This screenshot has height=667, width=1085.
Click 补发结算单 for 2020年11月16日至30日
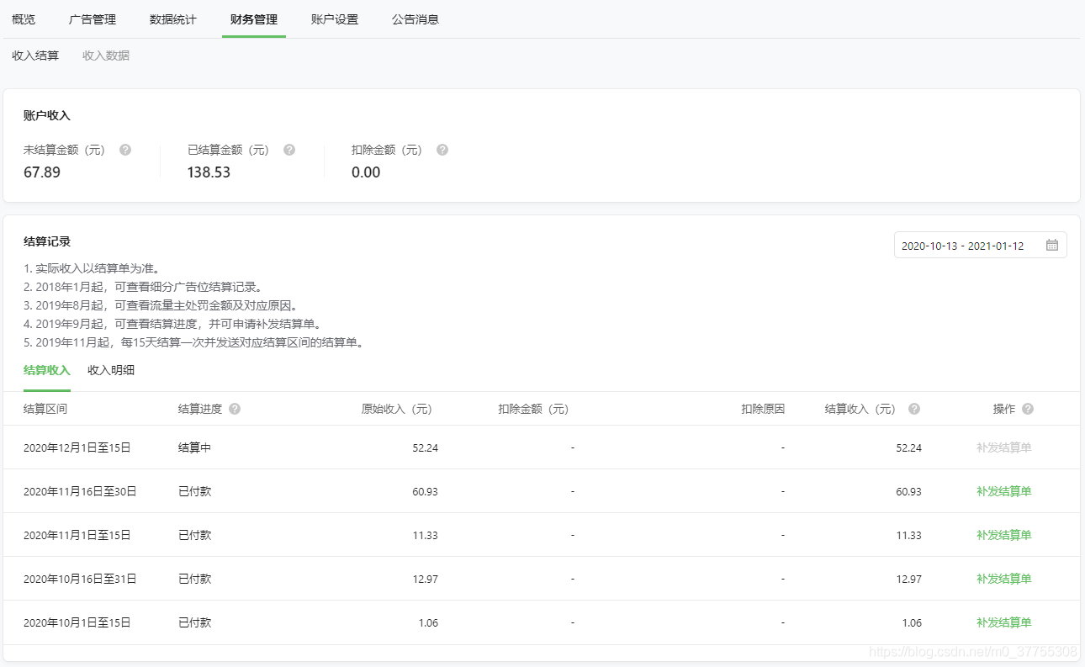[x=1003, y=490]
